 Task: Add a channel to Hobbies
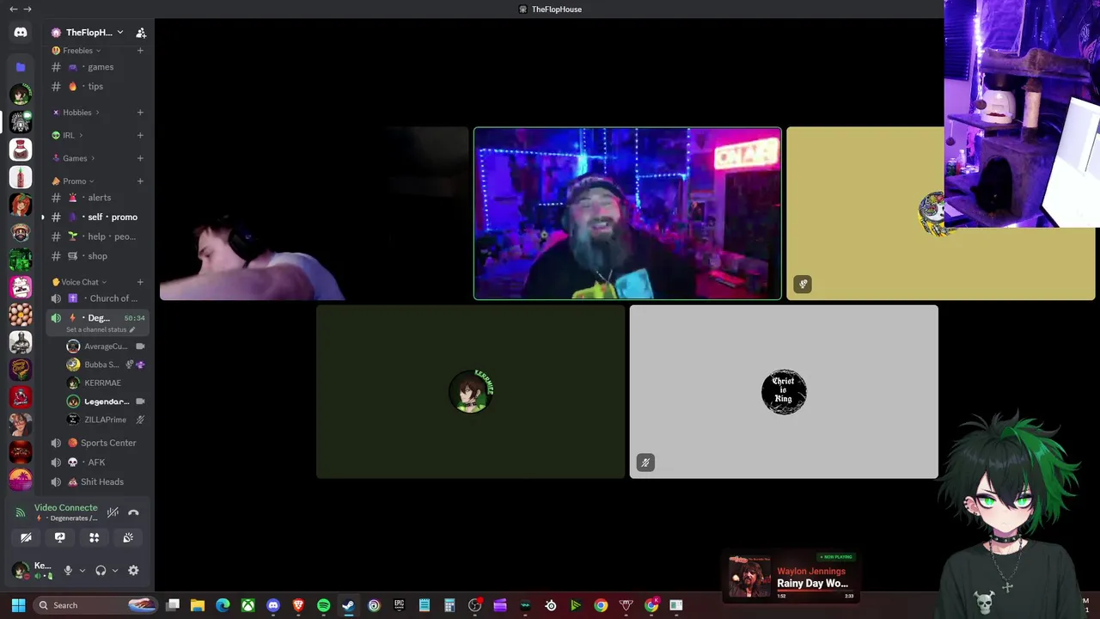[140, 113]
